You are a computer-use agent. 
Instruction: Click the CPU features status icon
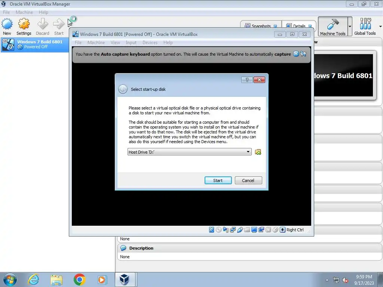coord(268,230)
